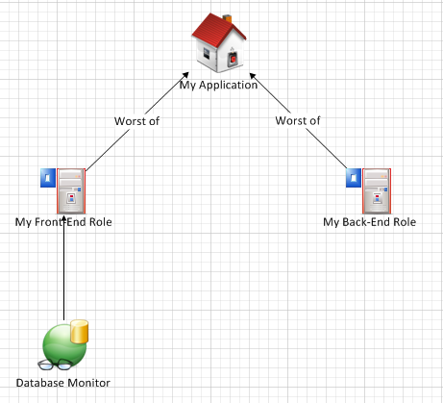Click the blue badge beside Back-End Role server
The image size is (443, 403).
pyautogui.click(x=354, y=178)
